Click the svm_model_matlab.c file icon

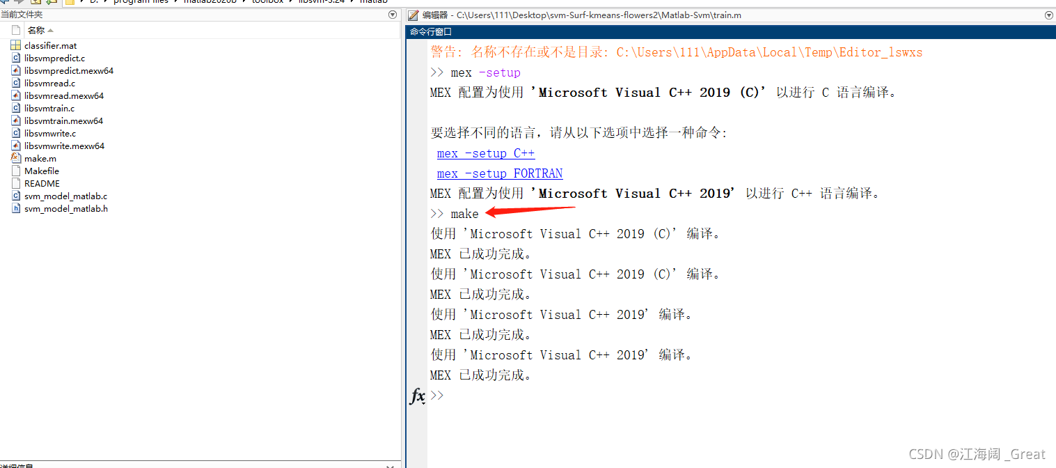[x=16, y=196]
